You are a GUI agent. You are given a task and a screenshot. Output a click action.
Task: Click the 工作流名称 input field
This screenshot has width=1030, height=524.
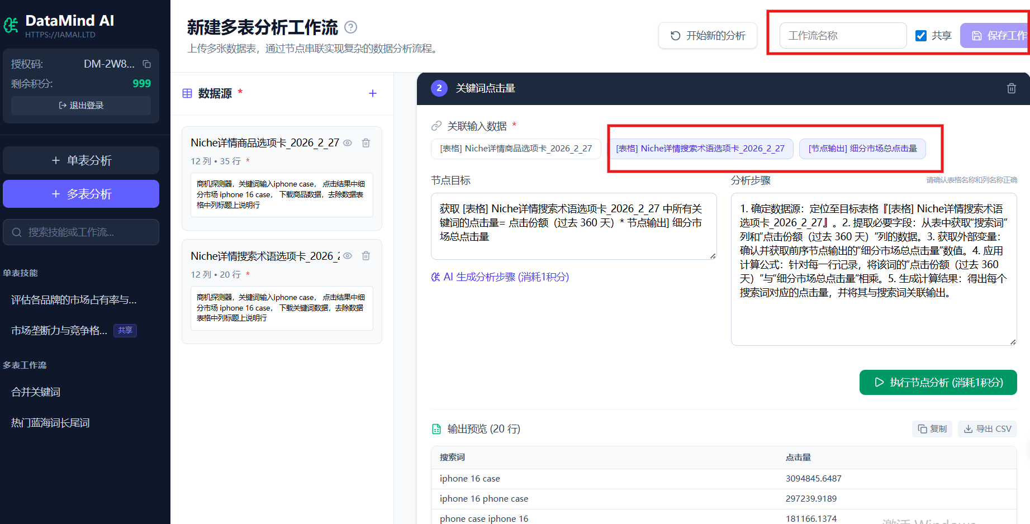point(842,36)
